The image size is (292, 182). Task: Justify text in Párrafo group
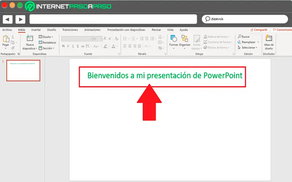point(139,46)
